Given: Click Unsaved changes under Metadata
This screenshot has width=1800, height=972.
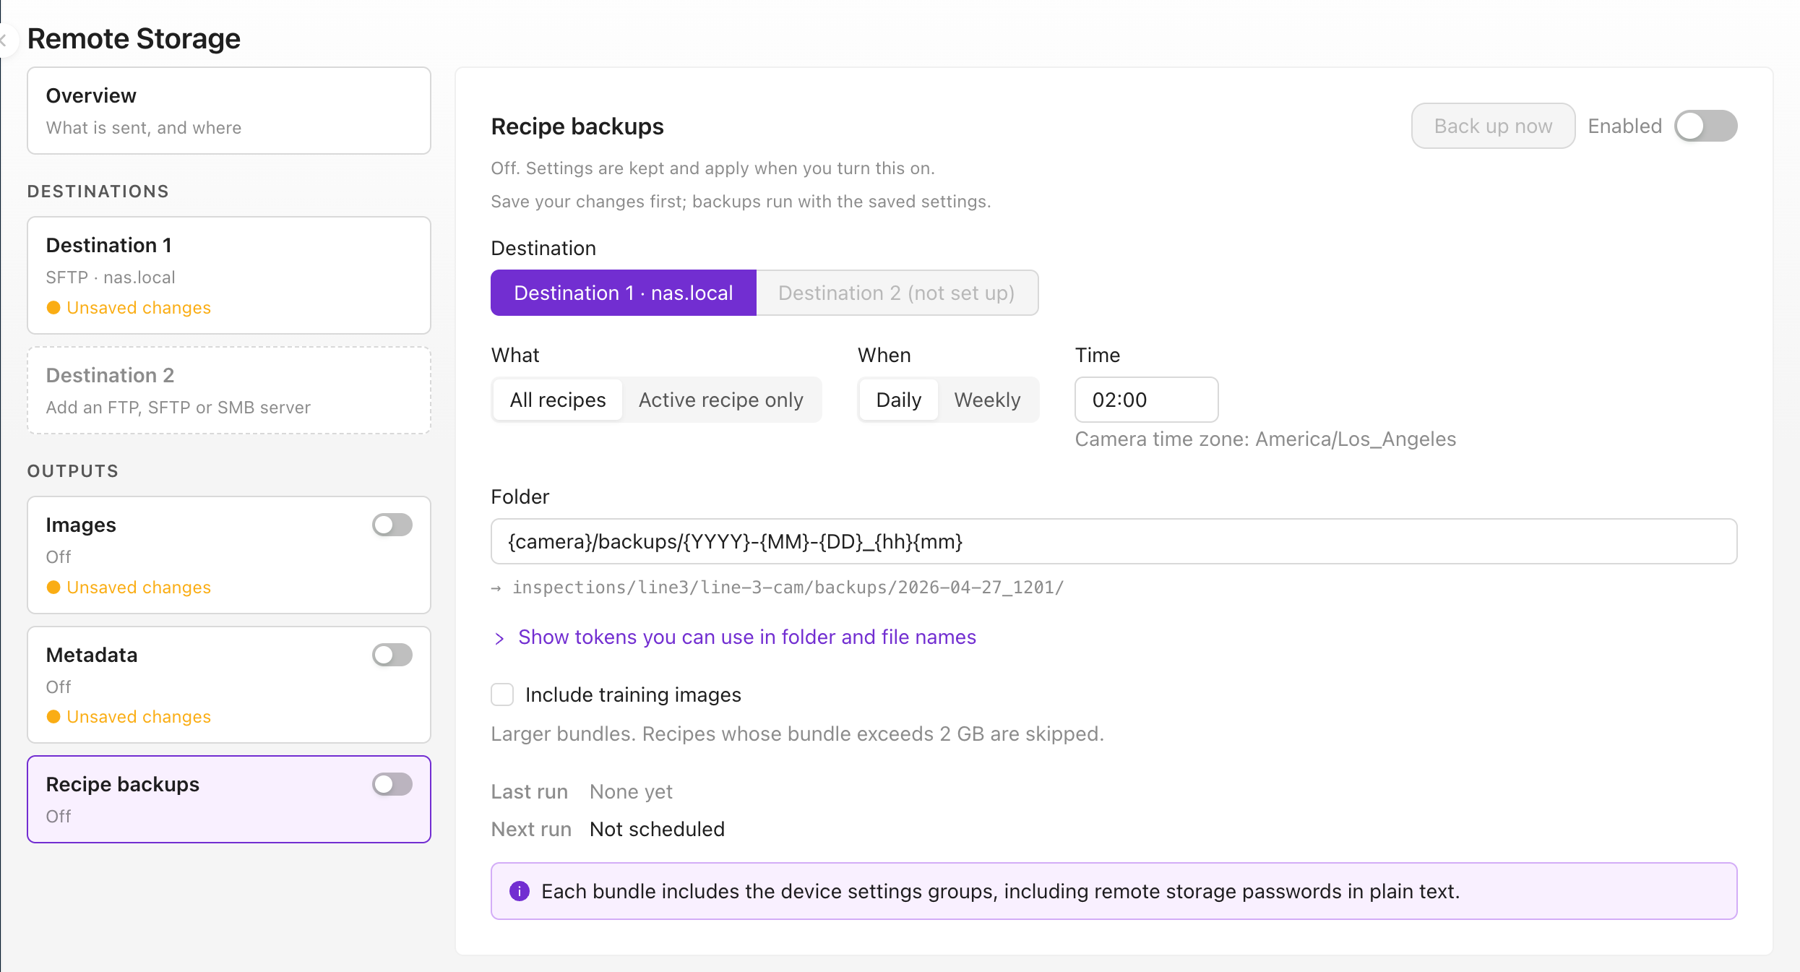Looking at the screenshot, I should point(129,717).
